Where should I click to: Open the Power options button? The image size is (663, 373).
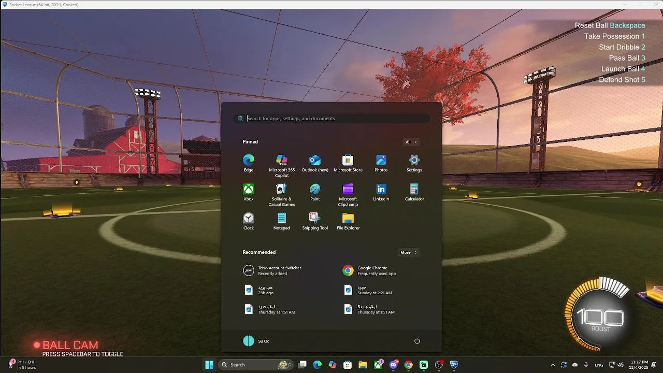[417, 341]
